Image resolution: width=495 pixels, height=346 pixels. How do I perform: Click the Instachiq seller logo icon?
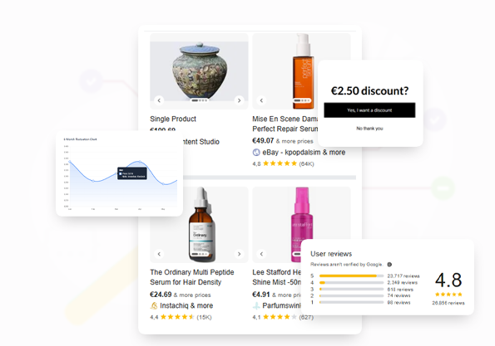tap(154, 305)
